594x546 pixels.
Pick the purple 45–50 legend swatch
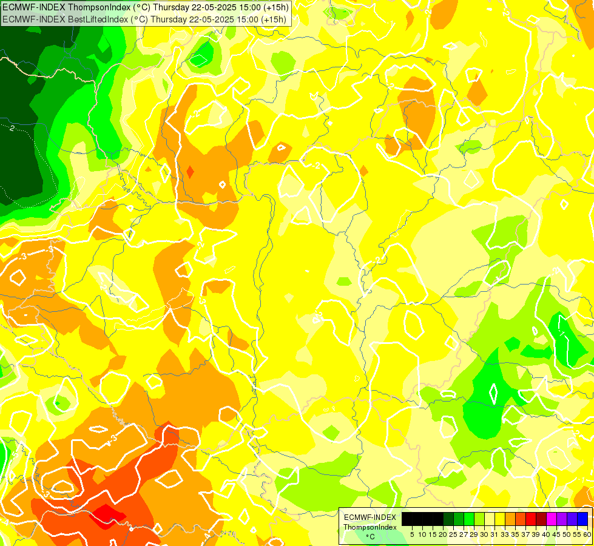pyautogui.click(x=562, y=519)
